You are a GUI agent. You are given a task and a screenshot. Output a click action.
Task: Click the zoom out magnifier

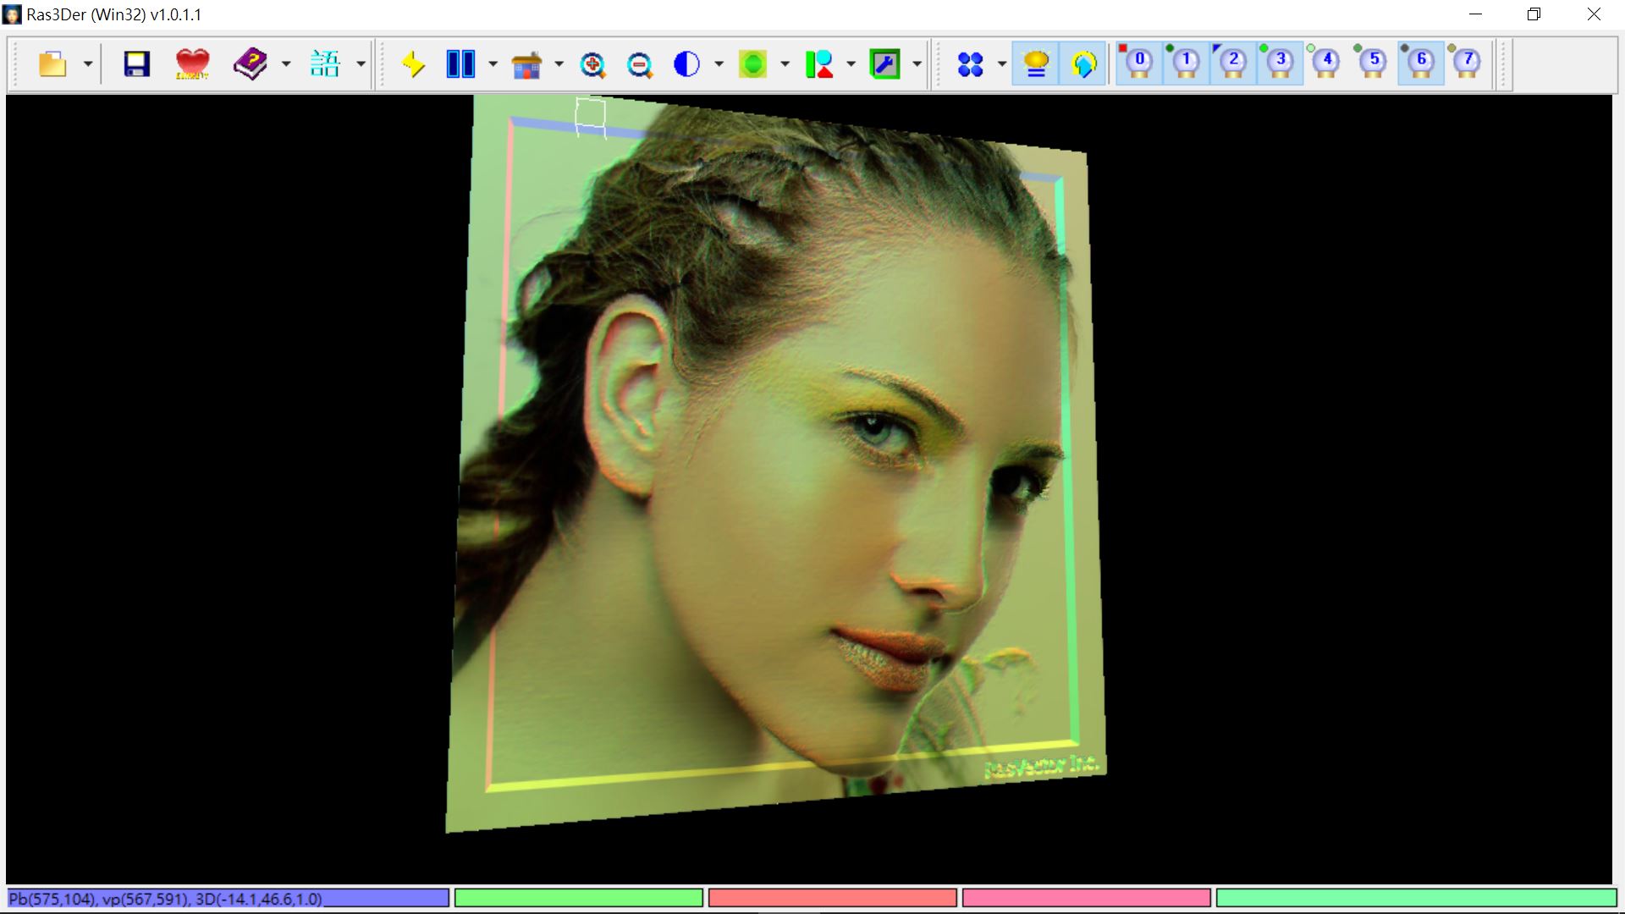pyautogui.click(x=640, y=64)
